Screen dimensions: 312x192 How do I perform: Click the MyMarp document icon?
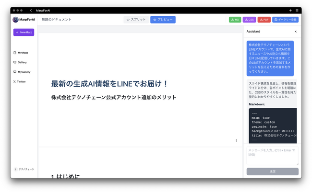[x=15, y=53]
